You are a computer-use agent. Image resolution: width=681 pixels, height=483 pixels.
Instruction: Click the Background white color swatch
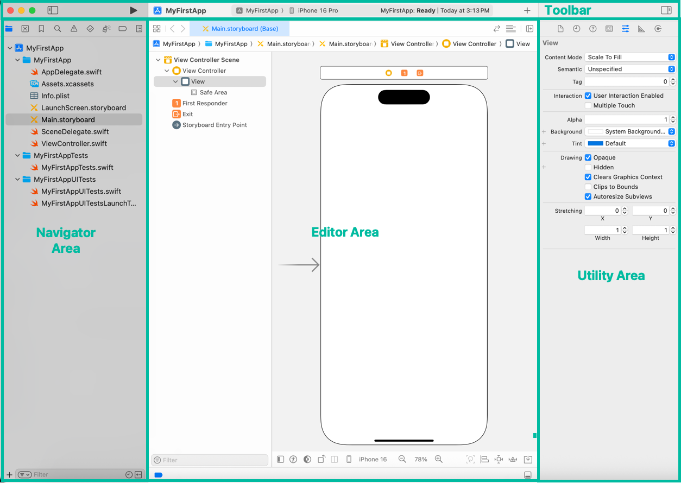pyautogui.click(x=595, y=131)
